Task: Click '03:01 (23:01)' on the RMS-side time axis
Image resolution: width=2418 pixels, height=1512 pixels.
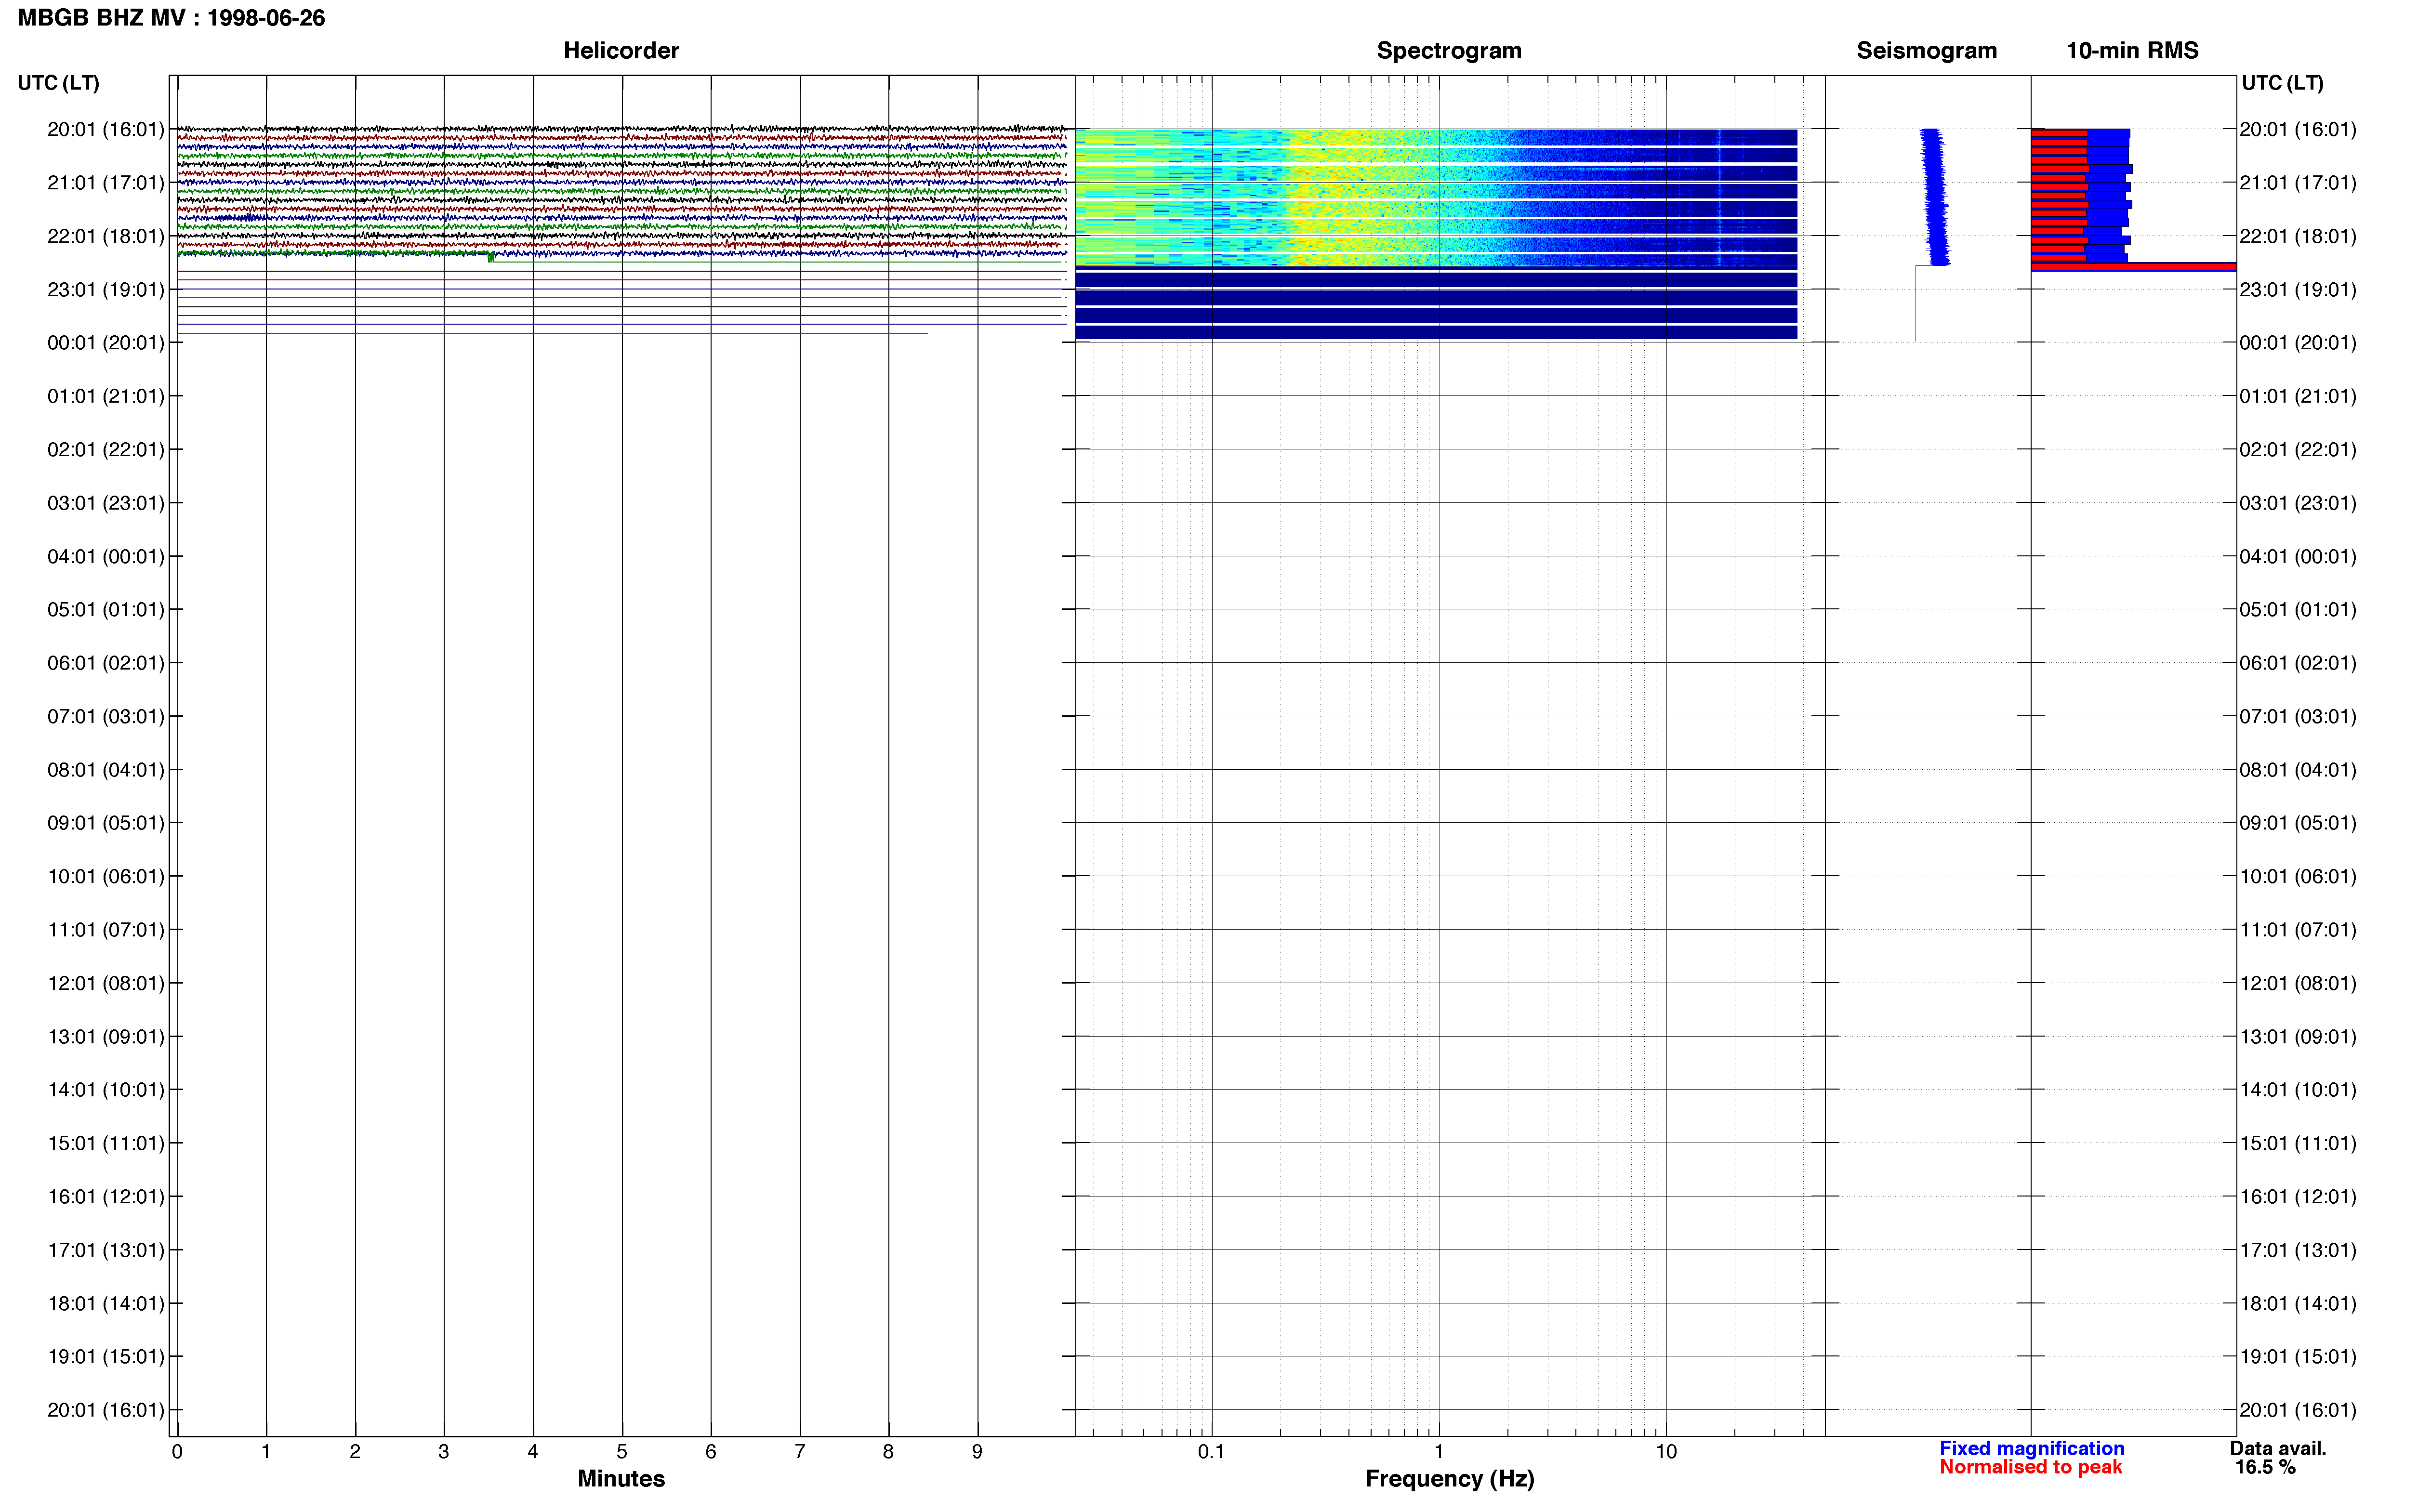Action: [x=2297, y=503]
